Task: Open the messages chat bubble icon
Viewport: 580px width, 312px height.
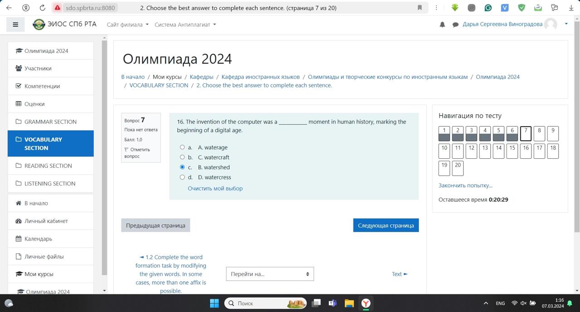Action: (455, 24)
